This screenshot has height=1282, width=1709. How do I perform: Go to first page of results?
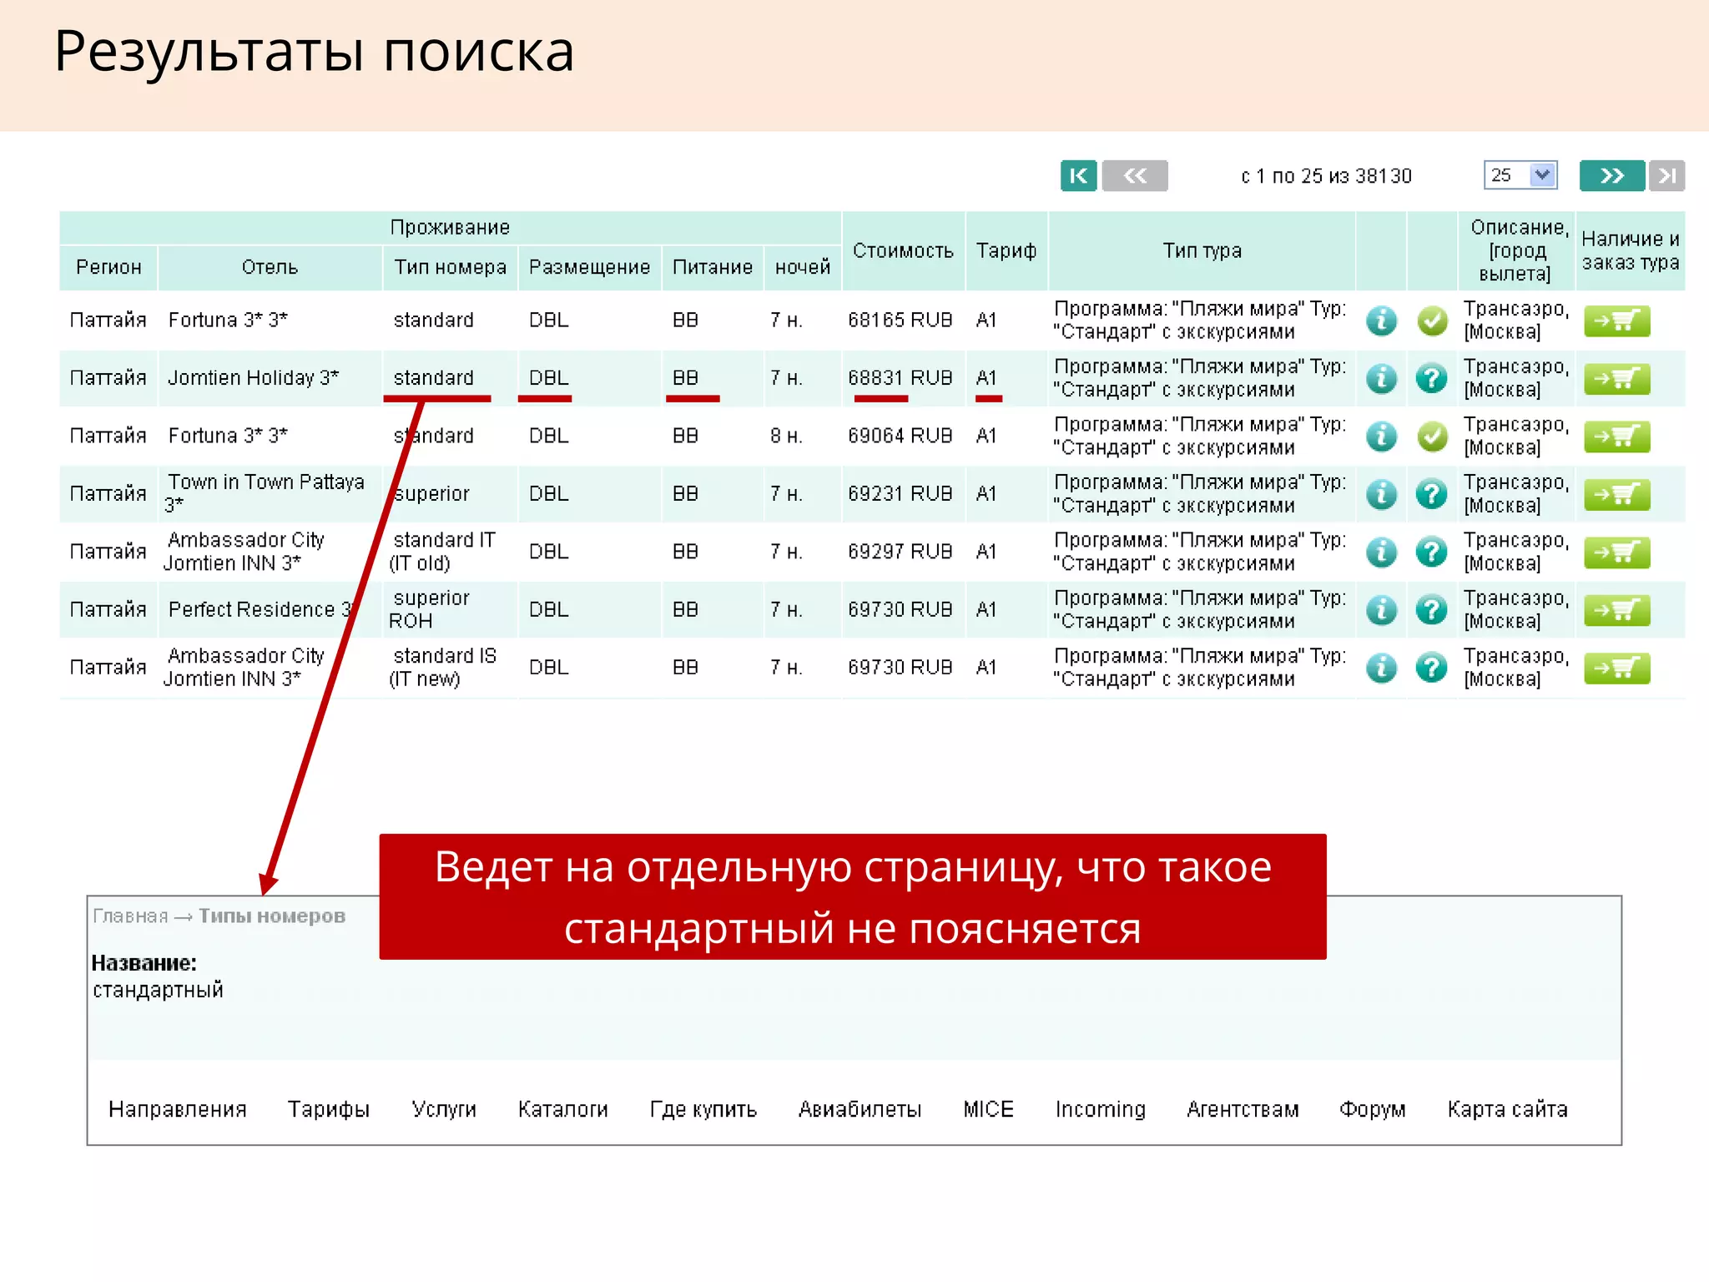[x=1078, y=176]
